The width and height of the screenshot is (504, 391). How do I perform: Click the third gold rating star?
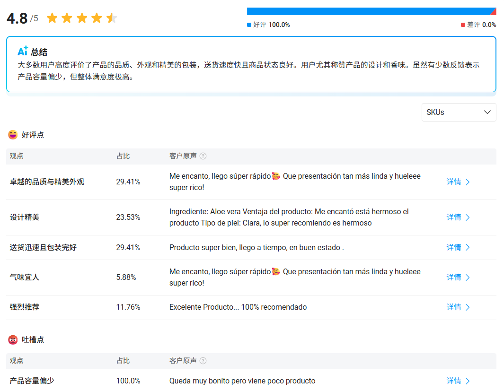[x=81, y=17]
